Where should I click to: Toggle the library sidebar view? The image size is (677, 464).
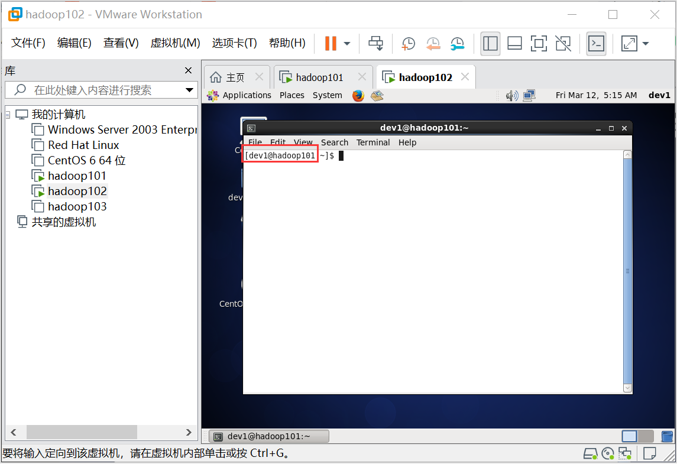click(490, 43)
